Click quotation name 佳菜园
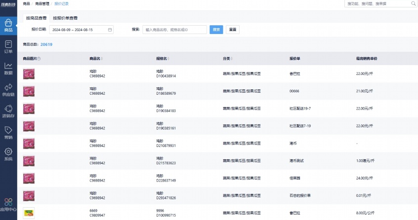The height and width of the screenshot is (220, 418). coord(295,178)
